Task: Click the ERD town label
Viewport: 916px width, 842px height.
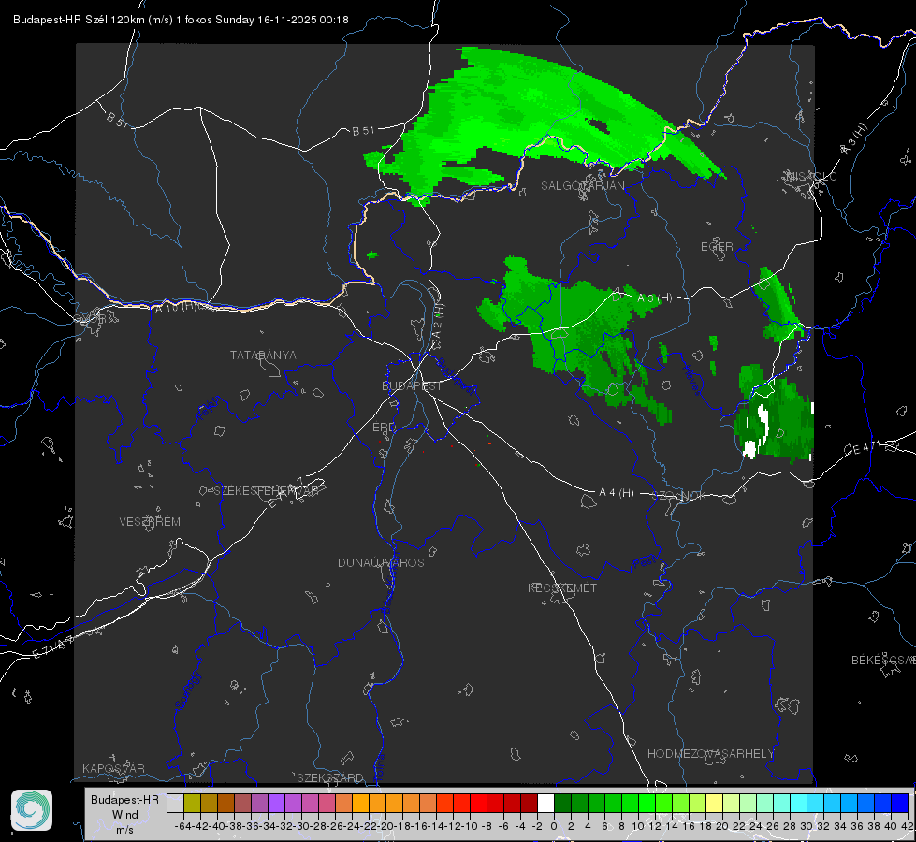Action: point(384,428)
